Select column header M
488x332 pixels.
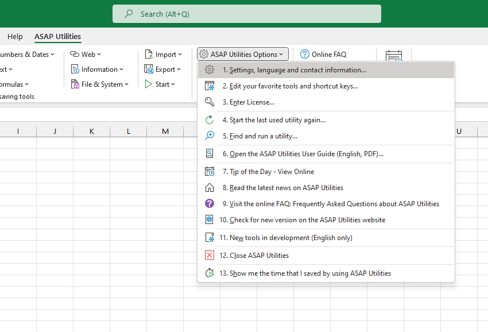[x=165, y=131]
